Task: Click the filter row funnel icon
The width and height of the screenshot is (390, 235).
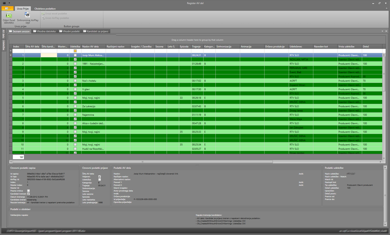Action: [11, 51]
